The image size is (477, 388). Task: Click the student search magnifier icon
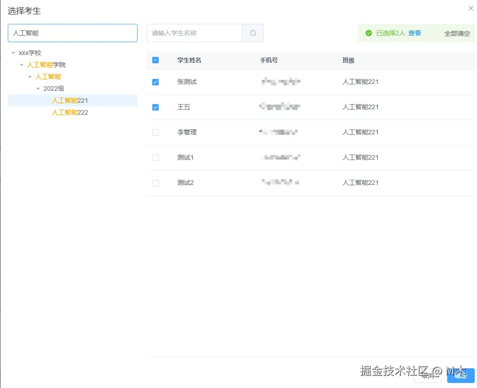[253, 33]
